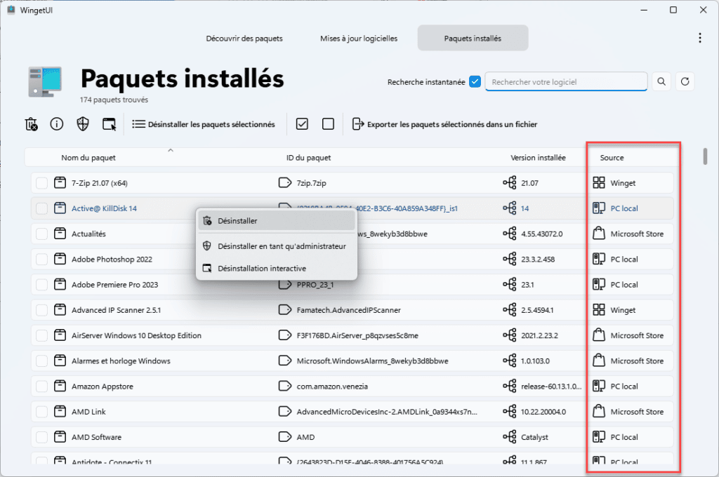Click Exporter les paquets sélectionnés dans un fichier
The width and height of the screenshot is (719, 477).
[x=444, y=124]
